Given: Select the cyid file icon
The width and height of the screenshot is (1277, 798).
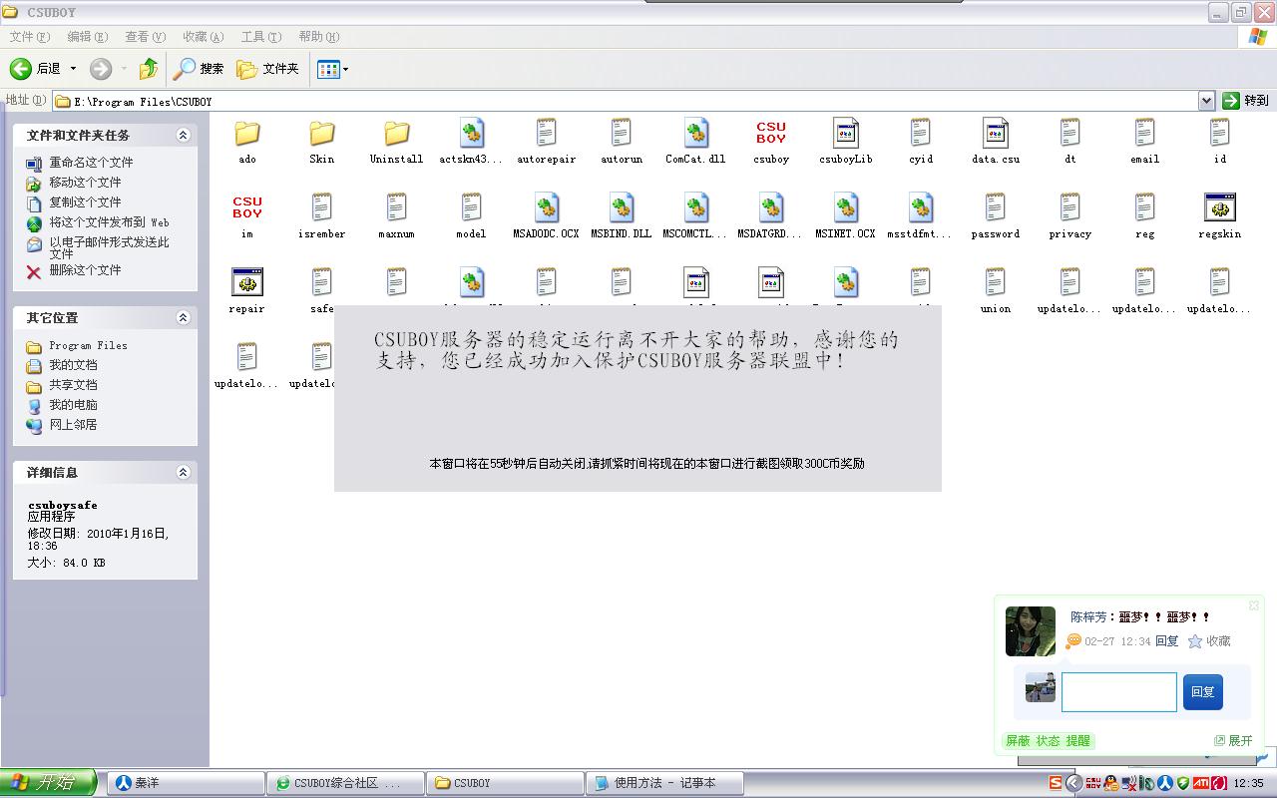Looking at the screenshot, I should [x=921, y=134].
